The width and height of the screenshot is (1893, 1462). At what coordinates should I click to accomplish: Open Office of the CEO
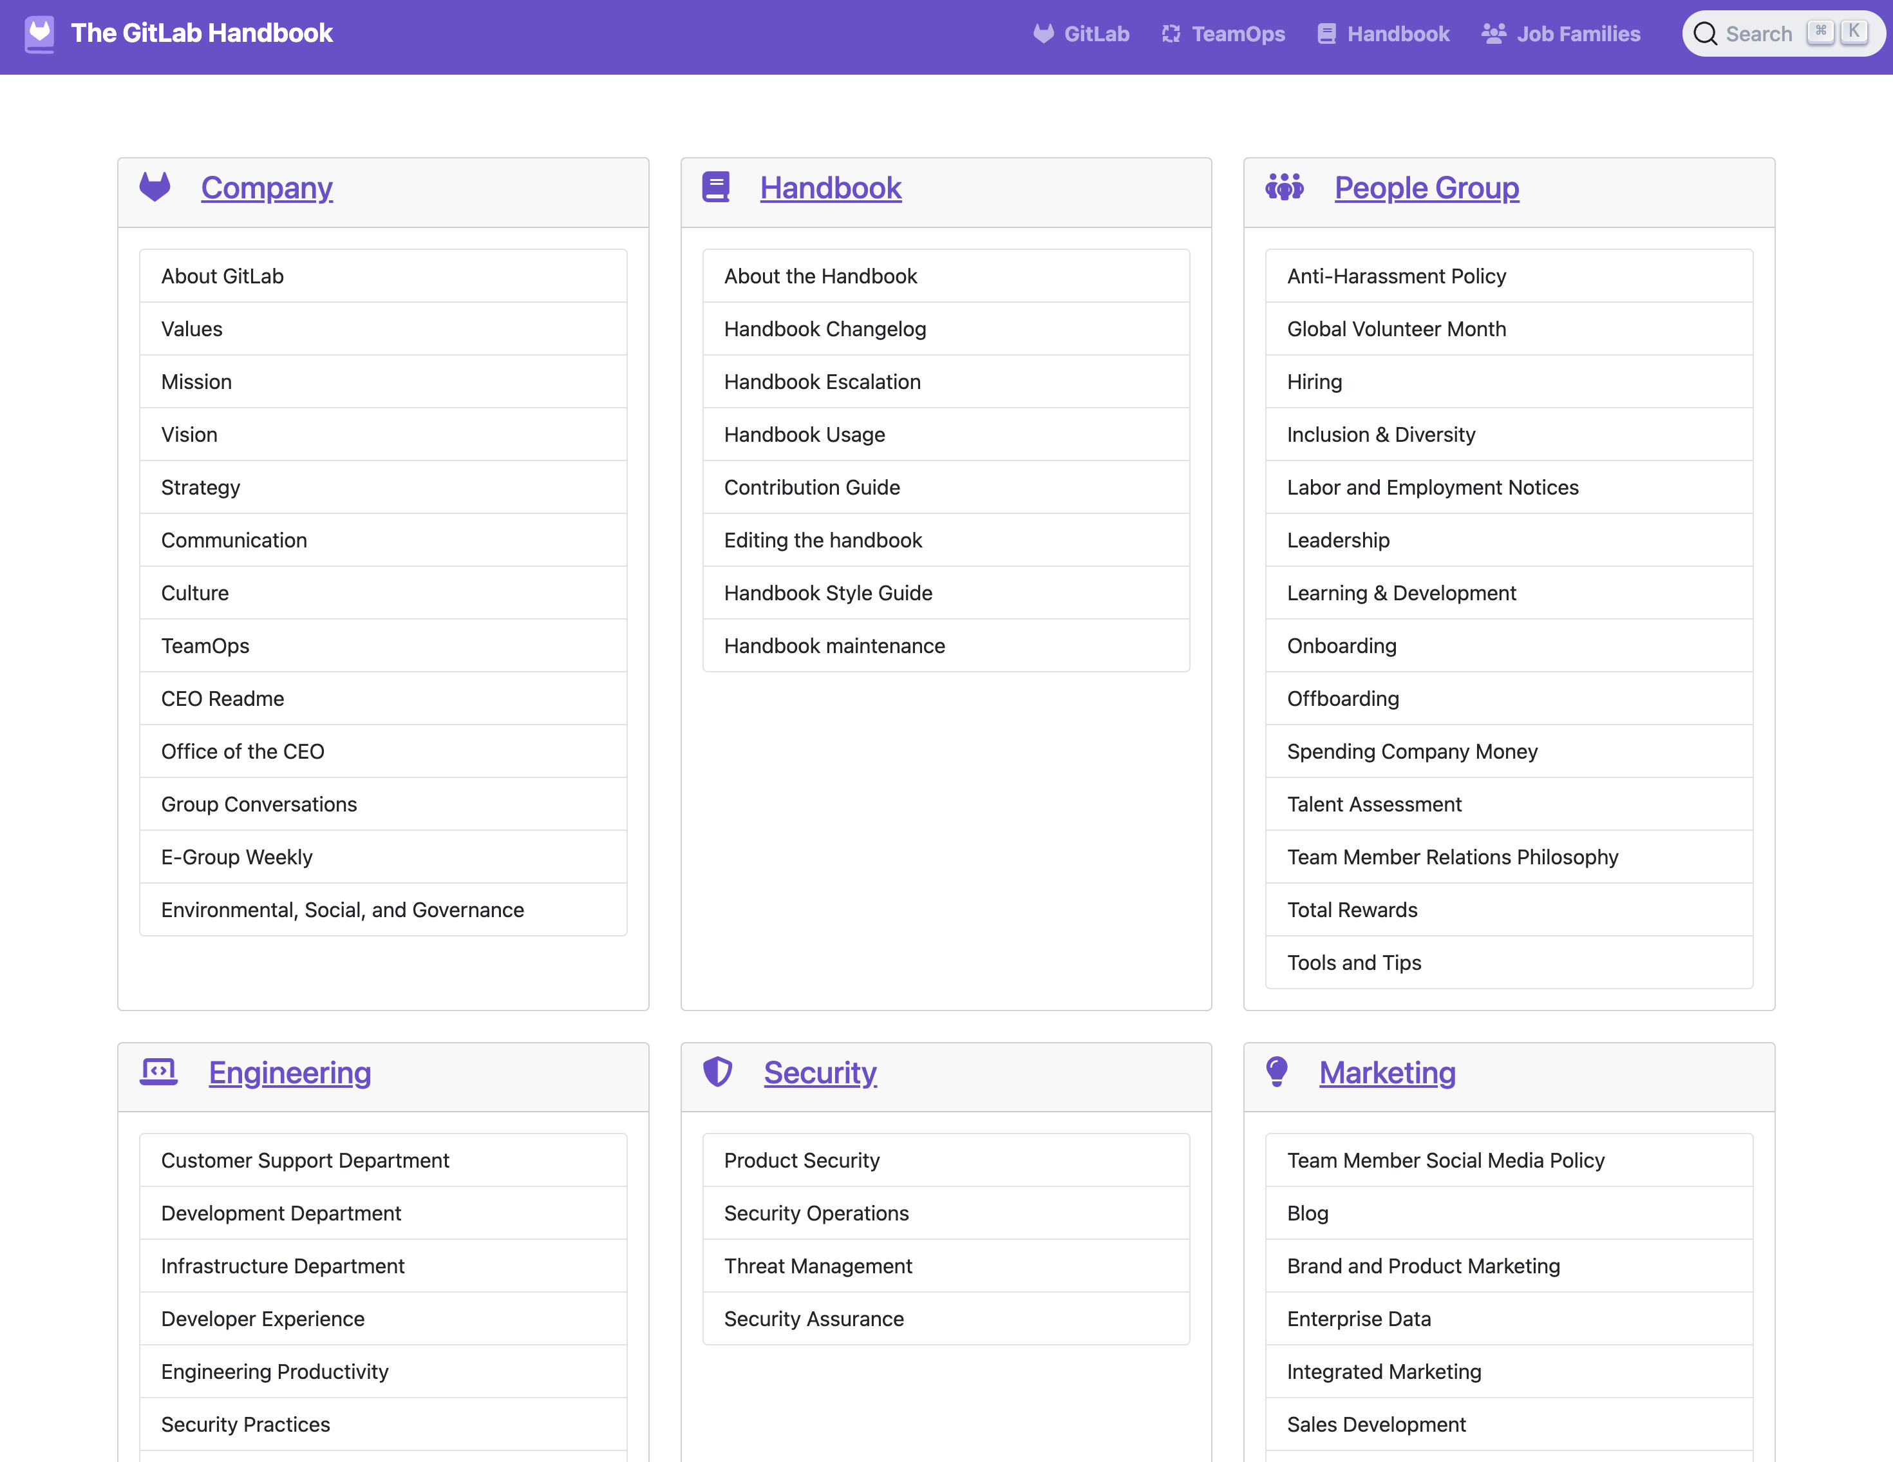point(383,752)
